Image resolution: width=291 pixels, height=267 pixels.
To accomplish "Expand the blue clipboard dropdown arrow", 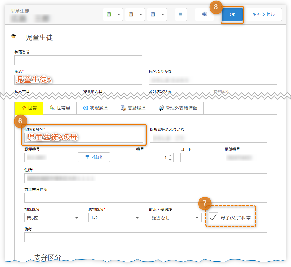I will (162, 15).
